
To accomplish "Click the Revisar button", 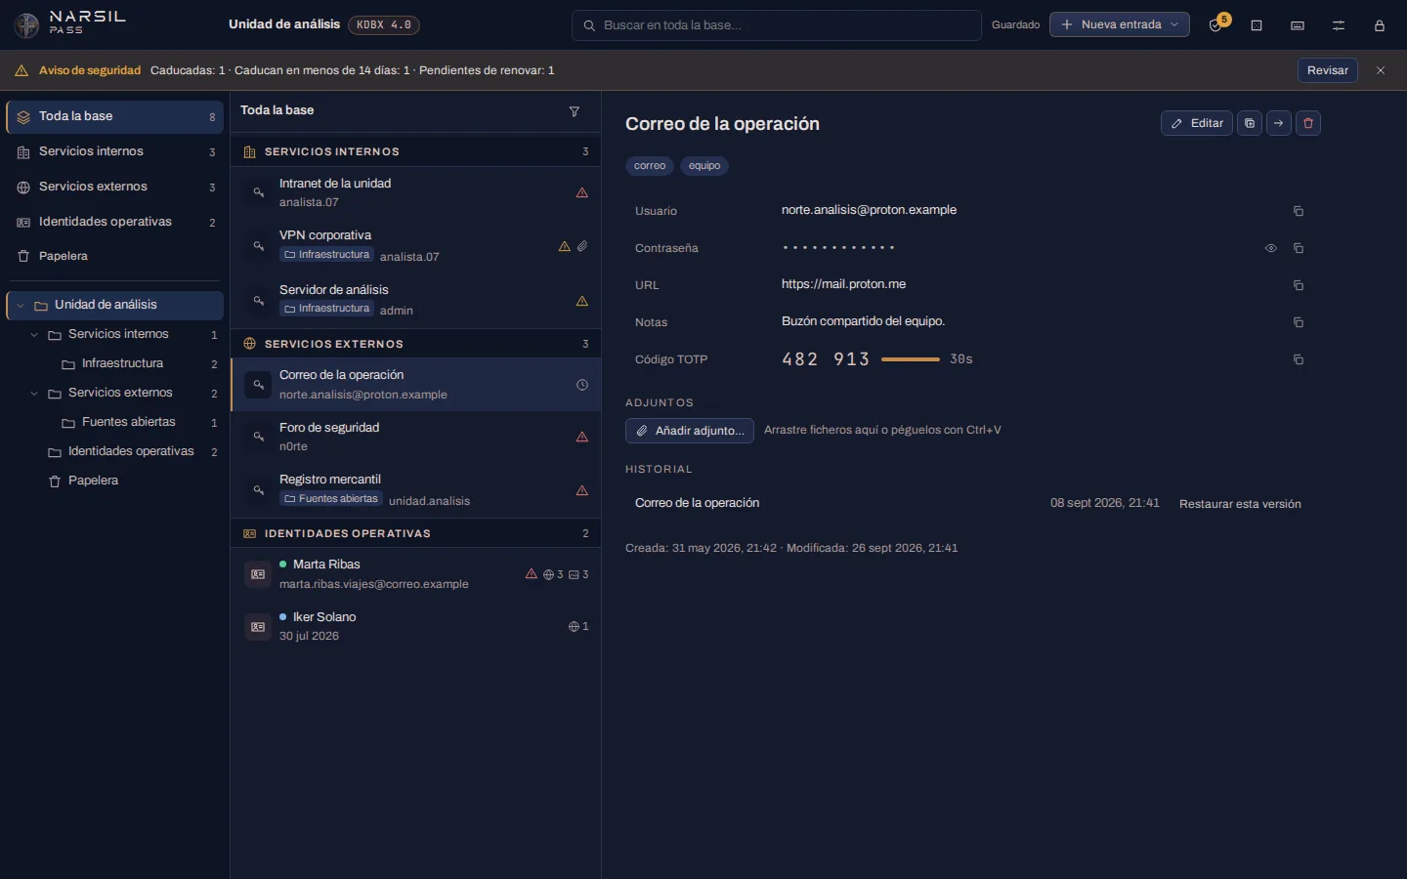I will pyautogui.click(x=1327, y=70).
